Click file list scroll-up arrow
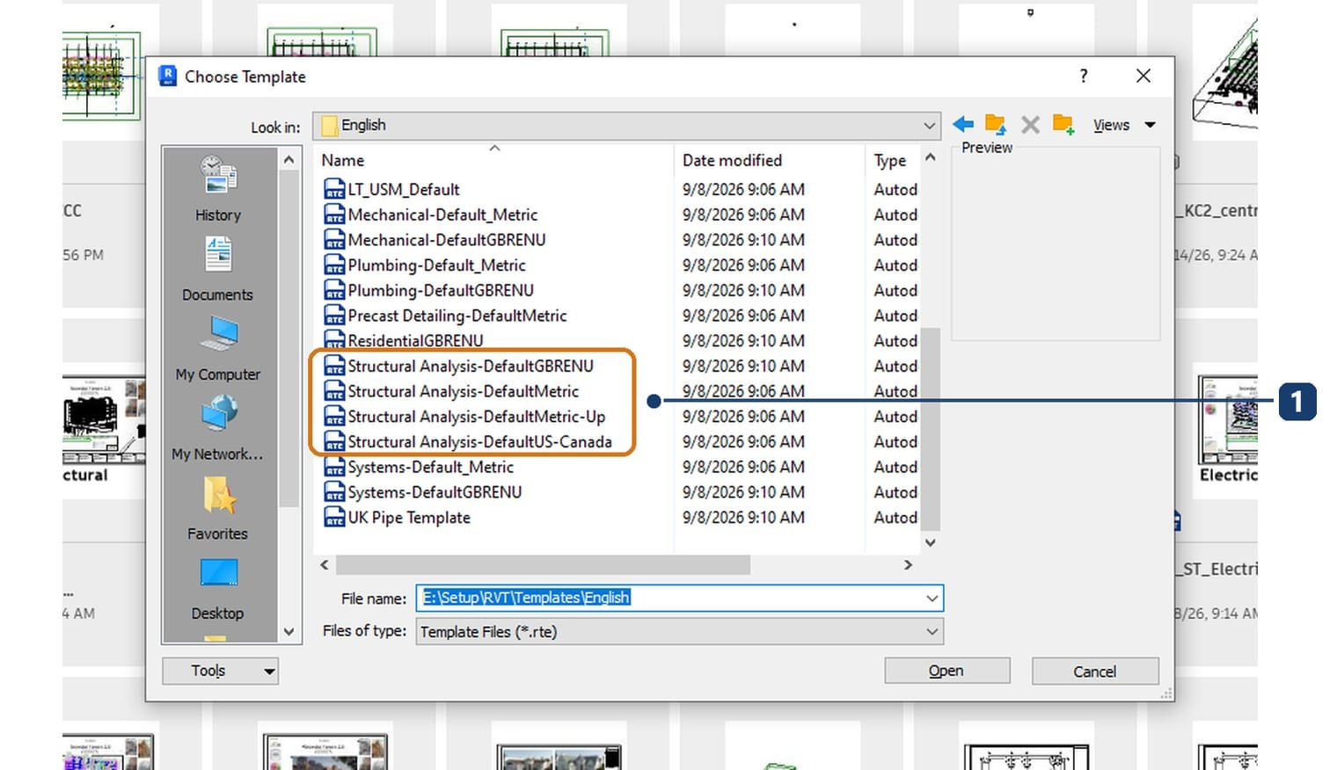 [x=931, y=158]
